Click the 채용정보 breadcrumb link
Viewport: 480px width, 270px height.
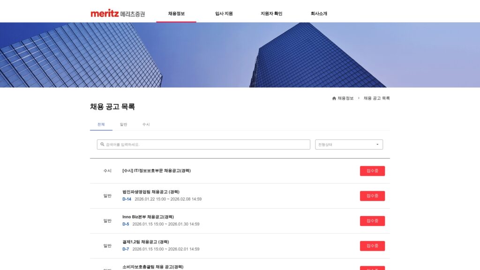(x=345, y=98)
